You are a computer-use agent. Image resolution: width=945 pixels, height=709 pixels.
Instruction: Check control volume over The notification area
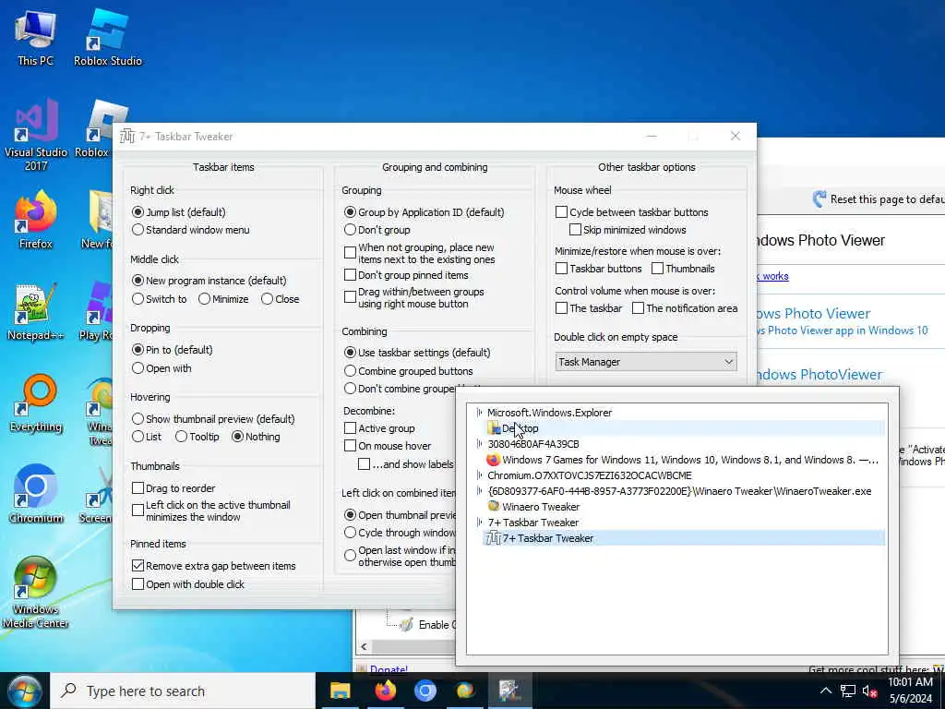click(639, 308)
